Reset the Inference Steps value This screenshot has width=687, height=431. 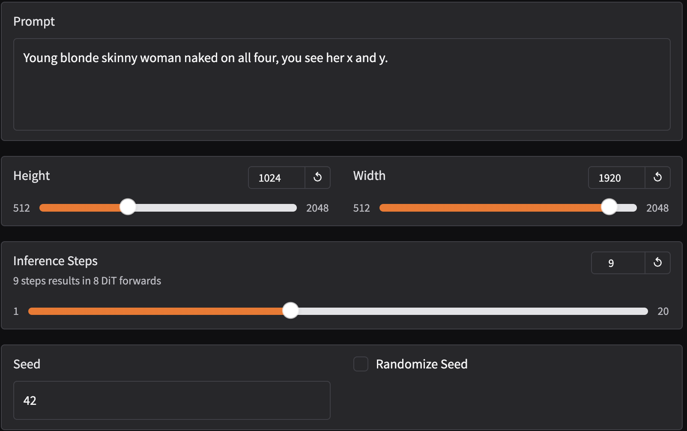[657, 263]
